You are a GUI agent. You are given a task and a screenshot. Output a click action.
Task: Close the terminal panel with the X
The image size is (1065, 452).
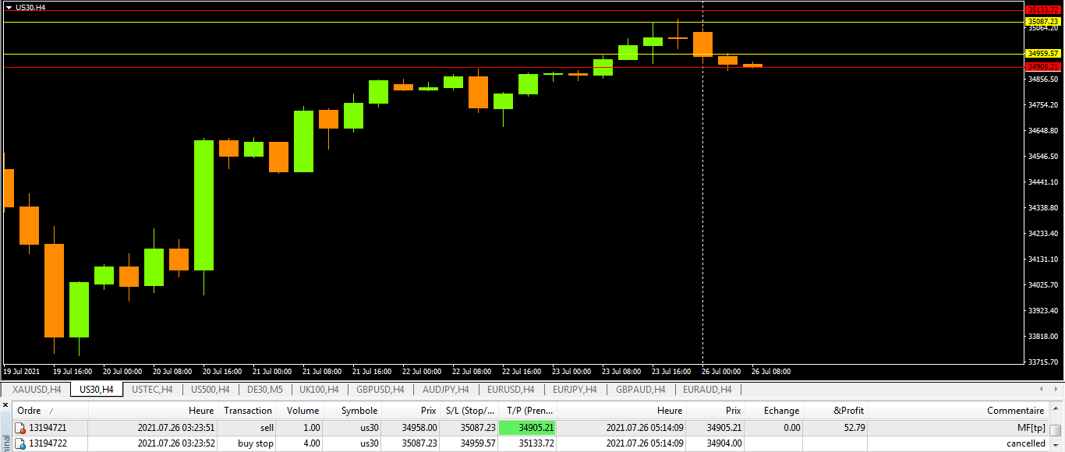pos(5,406)
